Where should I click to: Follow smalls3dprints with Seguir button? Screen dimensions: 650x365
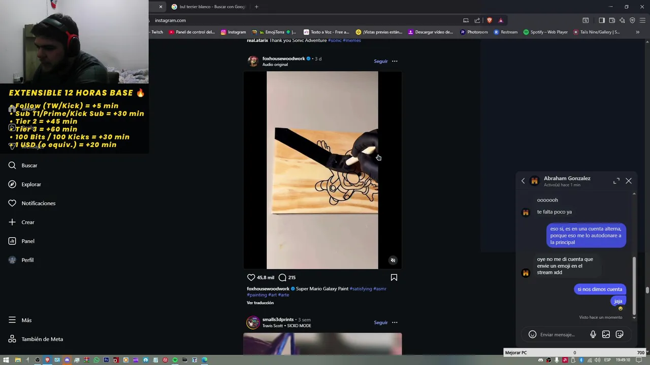380,322
